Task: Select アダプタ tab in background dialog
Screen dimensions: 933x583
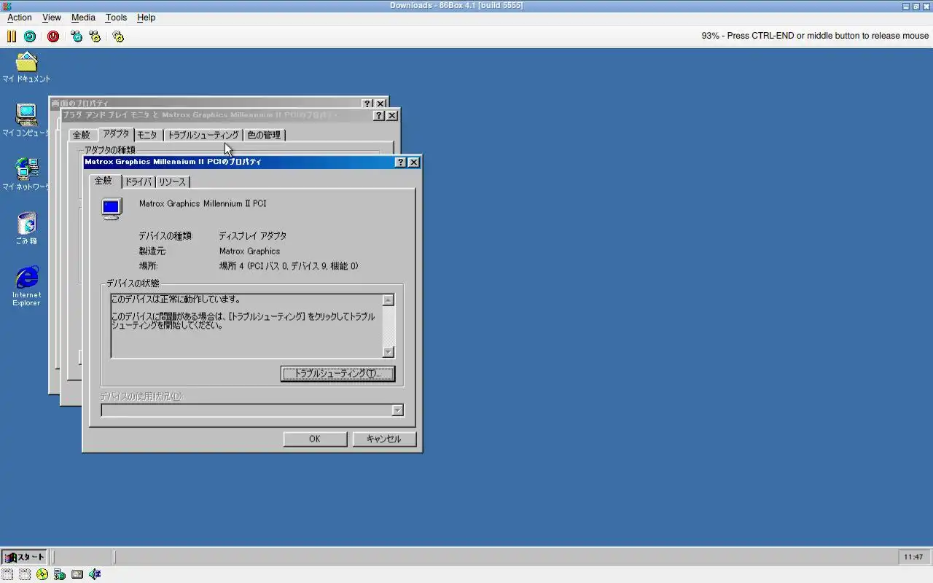Action: pos(116,134)
